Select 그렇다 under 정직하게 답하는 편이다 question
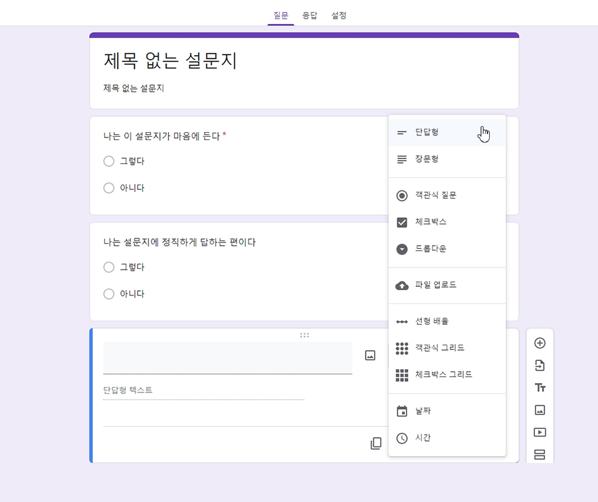Viewport: 598px width, 502px height. pyautogui.click(x=109, y=267)
